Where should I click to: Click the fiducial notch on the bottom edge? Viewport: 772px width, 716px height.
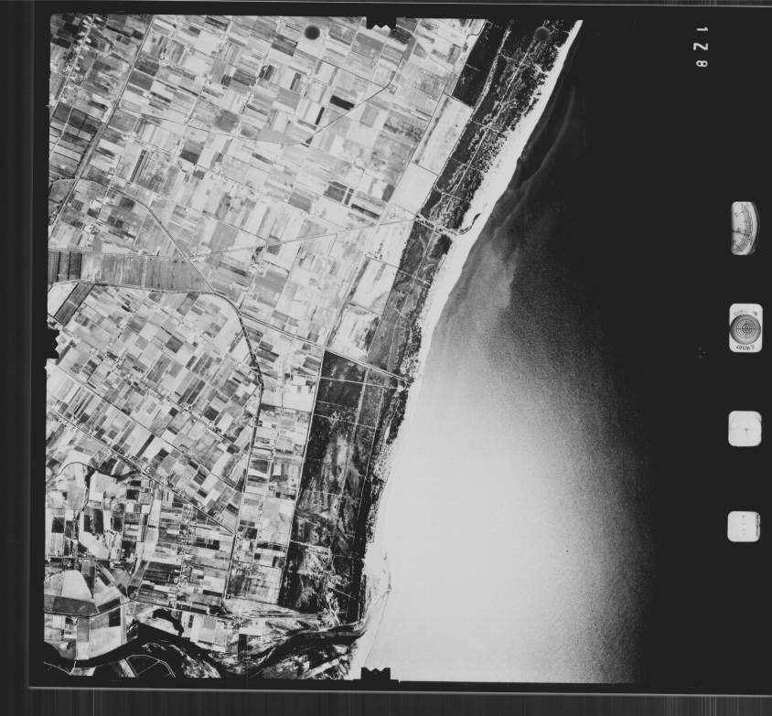[376, 675]
